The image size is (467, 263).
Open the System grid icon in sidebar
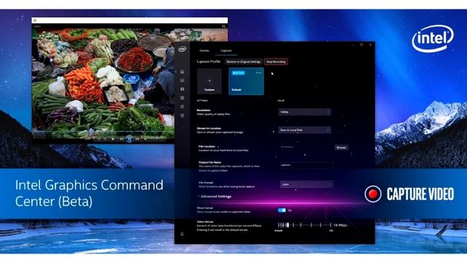tap(182, 98)
